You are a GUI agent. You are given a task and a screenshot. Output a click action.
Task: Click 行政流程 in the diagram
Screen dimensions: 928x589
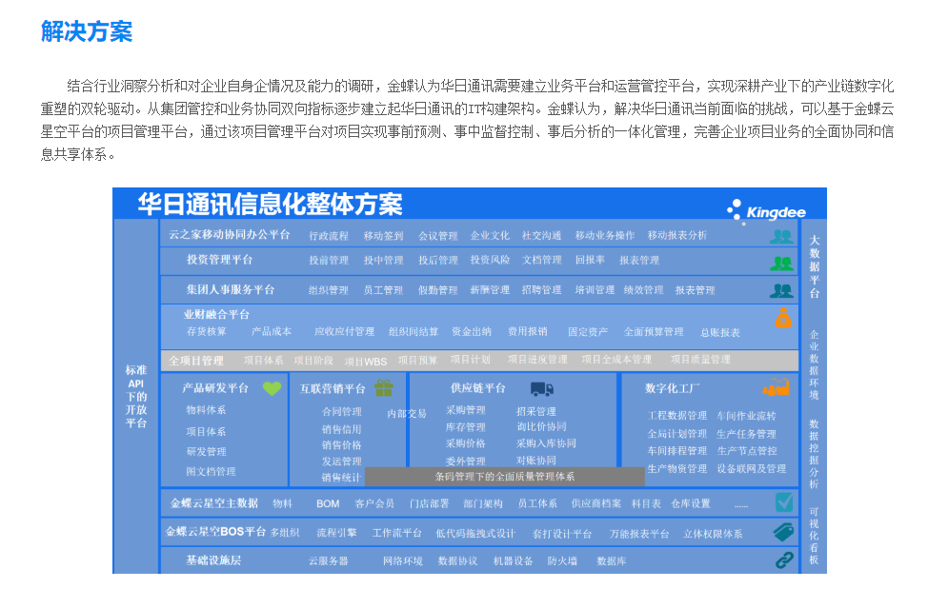[x=329, y=236]
